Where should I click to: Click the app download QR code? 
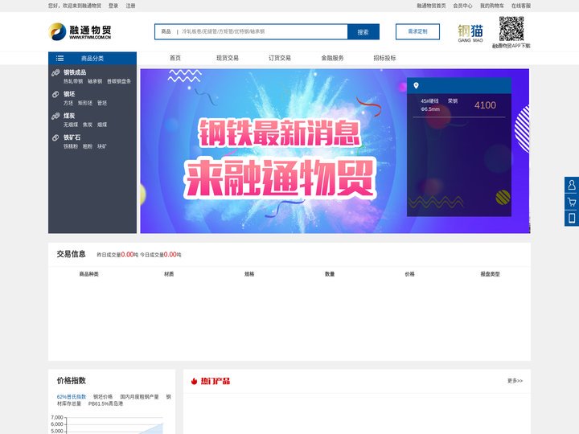[511, 29]
